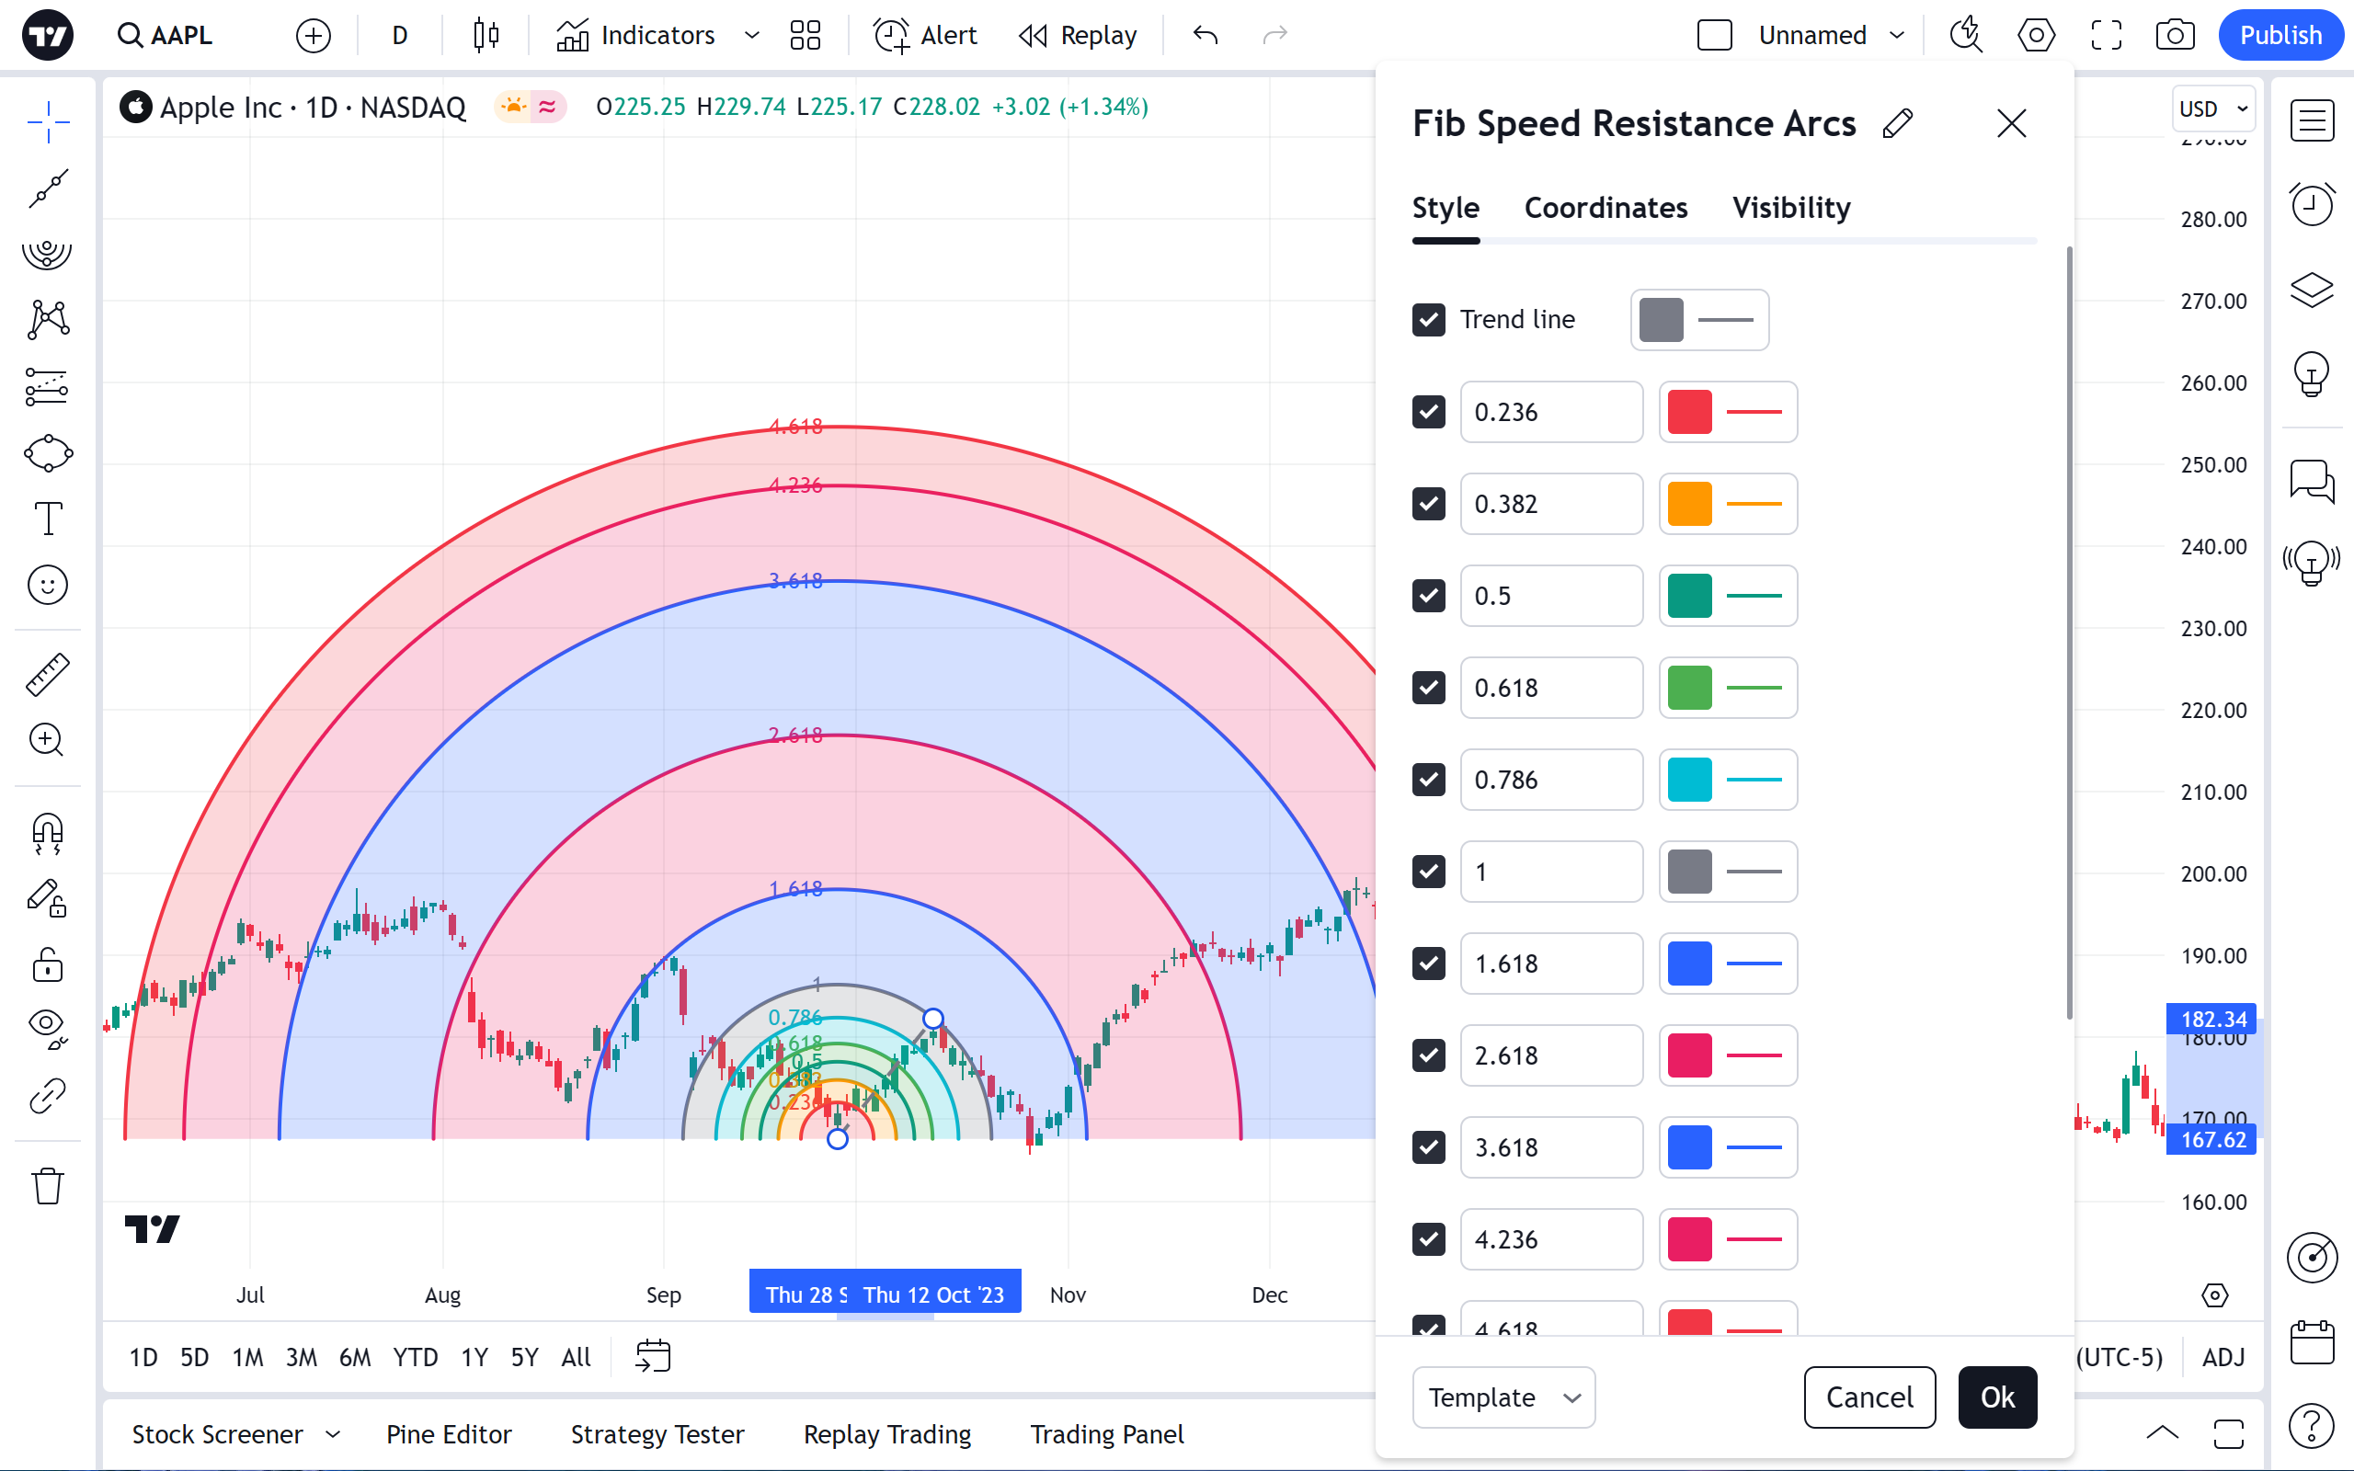Open the Visibility tab
This screenshot has width=2354, height=1471.
click(x=1791, y=208)
